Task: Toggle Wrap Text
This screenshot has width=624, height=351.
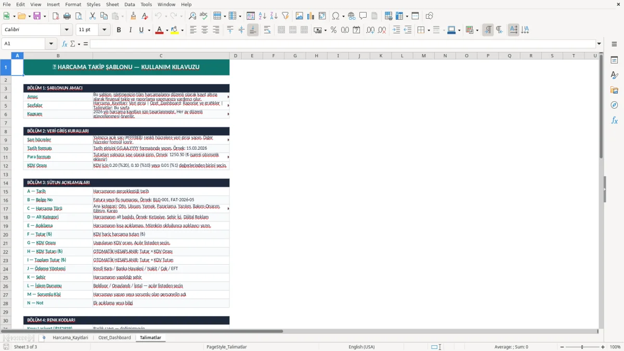Action: (x=267, y=30)
